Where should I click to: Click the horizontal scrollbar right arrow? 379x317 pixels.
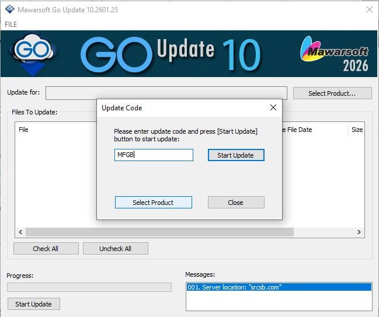pyautogui.click(x=359, y=232)
